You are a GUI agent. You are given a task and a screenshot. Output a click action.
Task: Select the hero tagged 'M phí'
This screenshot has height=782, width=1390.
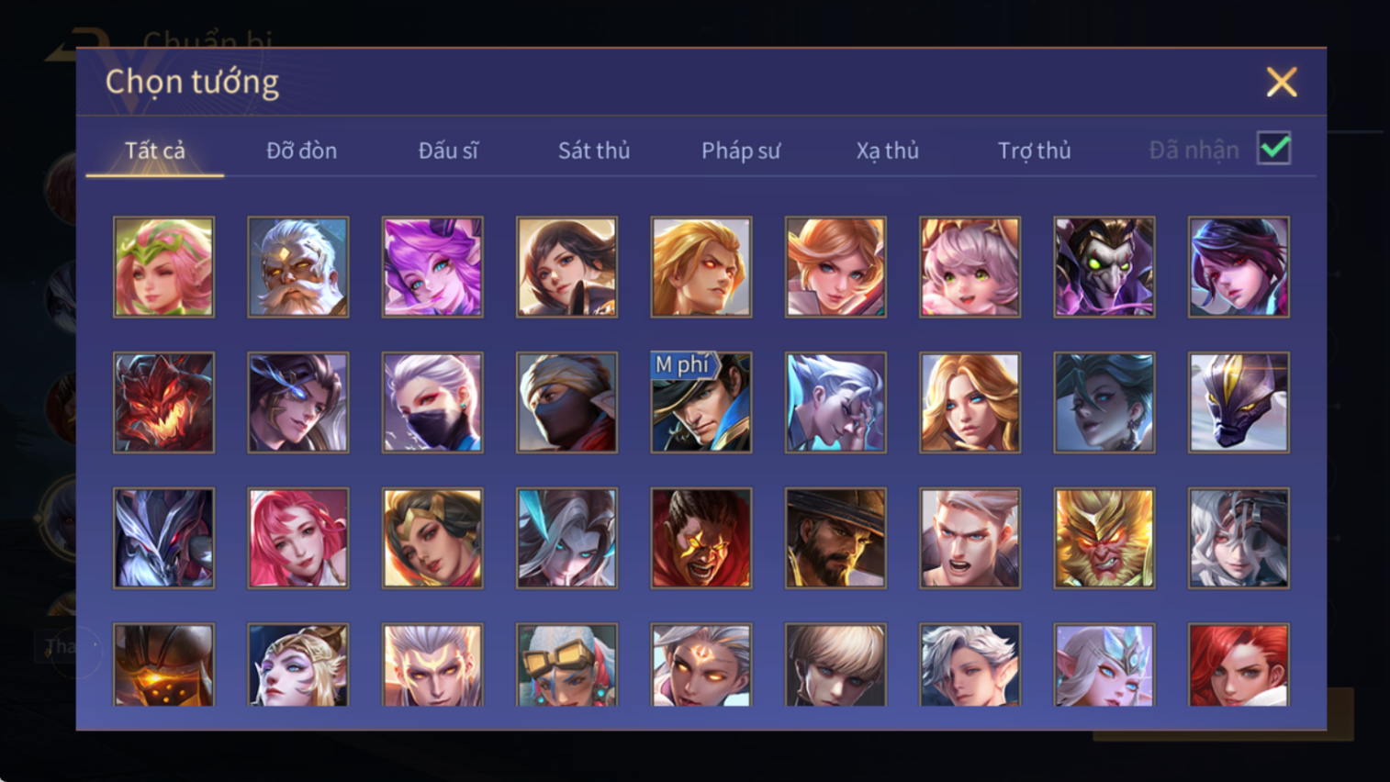coord(701,403)
